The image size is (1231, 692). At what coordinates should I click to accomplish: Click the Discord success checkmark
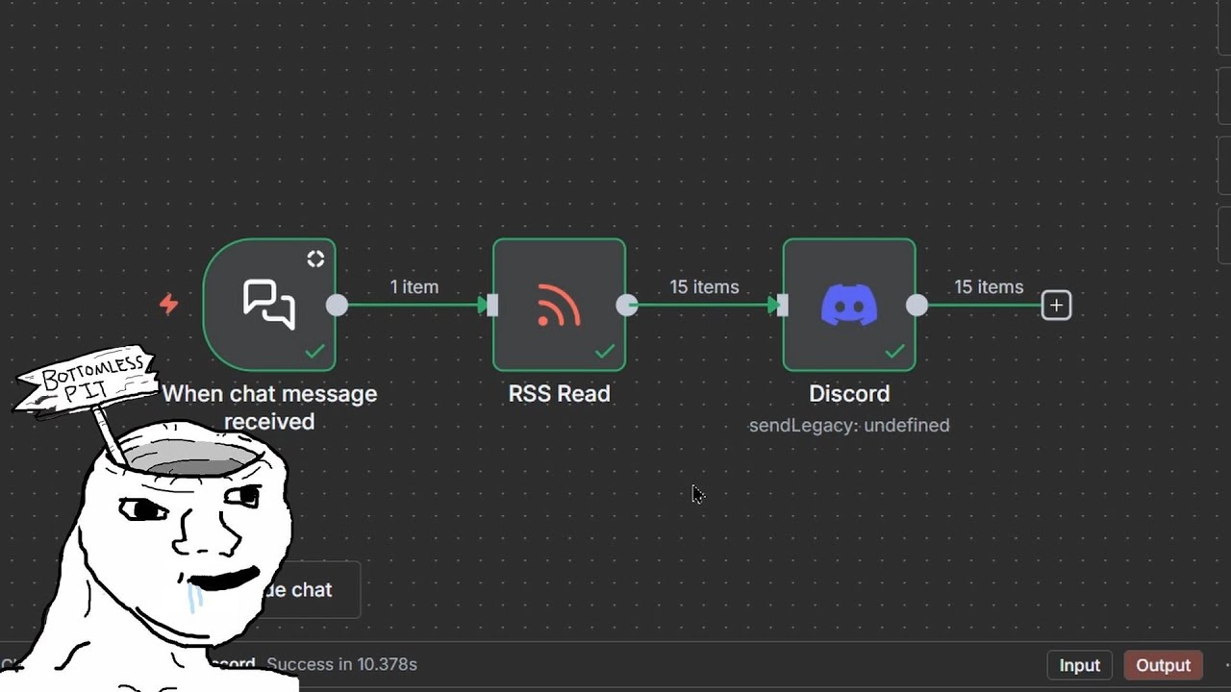(x=895, y=352)
